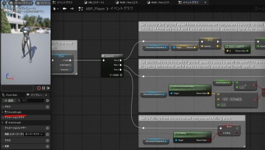This screenshot has width=265, height=150.
Task: Select Movement Component node in velocity comment
Action: [156, 47]
